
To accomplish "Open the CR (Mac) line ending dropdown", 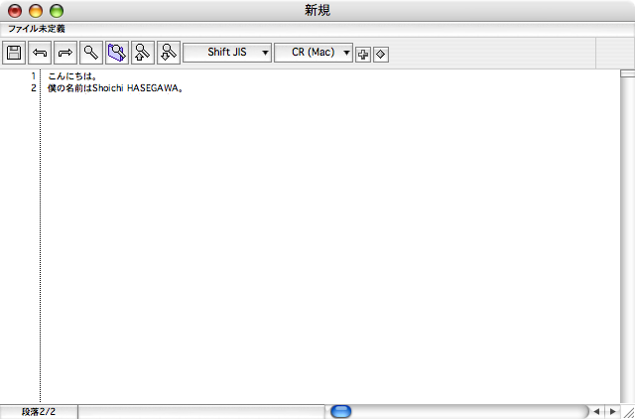I will [314, 53].
